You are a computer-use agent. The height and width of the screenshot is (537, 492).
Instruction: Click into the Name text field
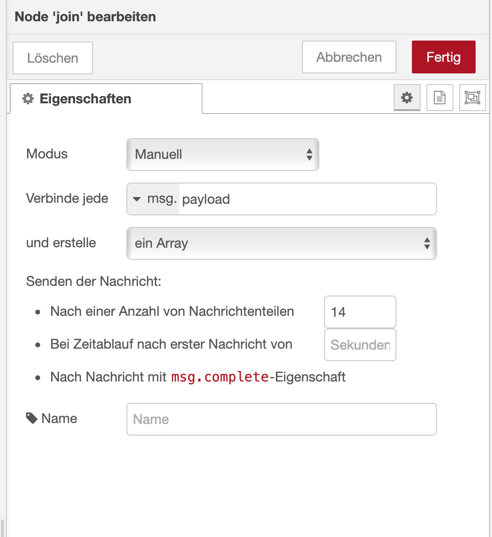(x=281, y=419)
